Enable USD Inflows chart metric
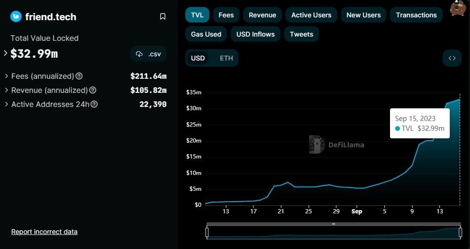Viewport: 470px width, 249px height. point(255,34)
